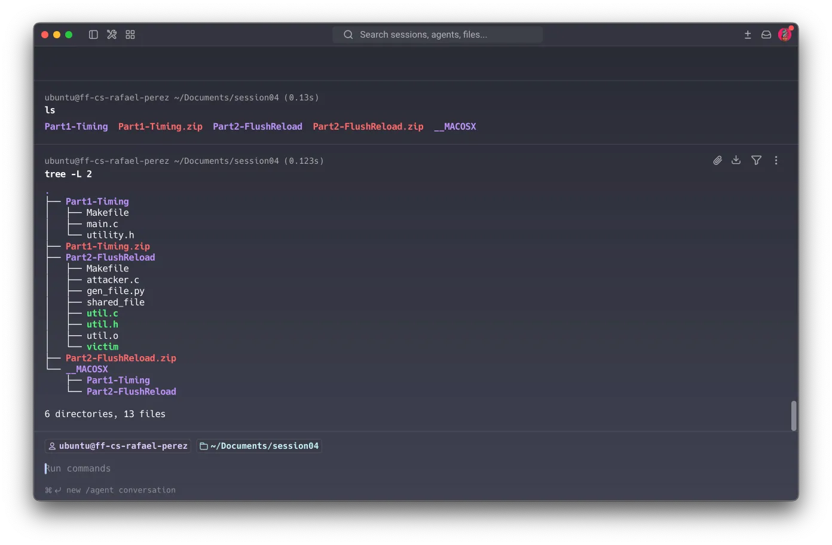Open the inbox tray icon
The width and height of the screenshot is (832, 545).
click(x=766, y=35)
